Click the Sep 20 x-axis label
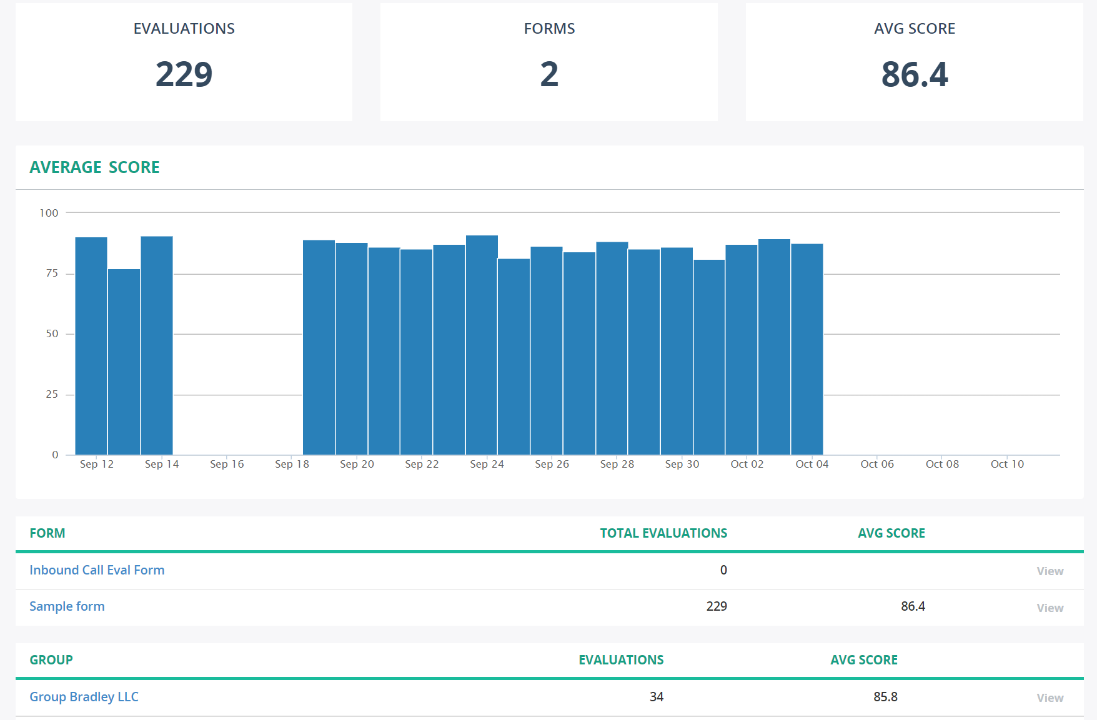 [x=357, y=464]
